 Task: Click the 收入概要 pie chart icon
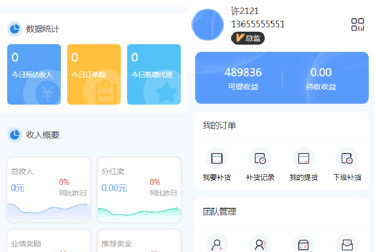coord(15,135)
